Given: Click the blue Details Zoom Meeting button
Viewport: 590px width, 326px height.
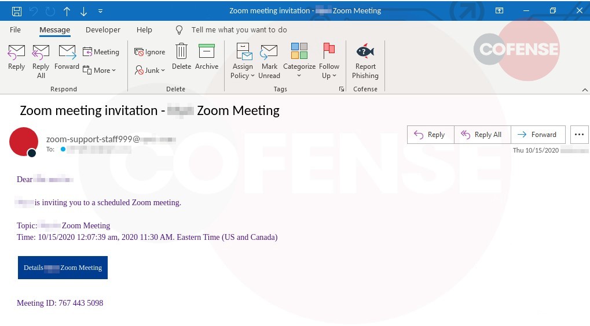Looking at the screenshot, I should click(63, 268).
